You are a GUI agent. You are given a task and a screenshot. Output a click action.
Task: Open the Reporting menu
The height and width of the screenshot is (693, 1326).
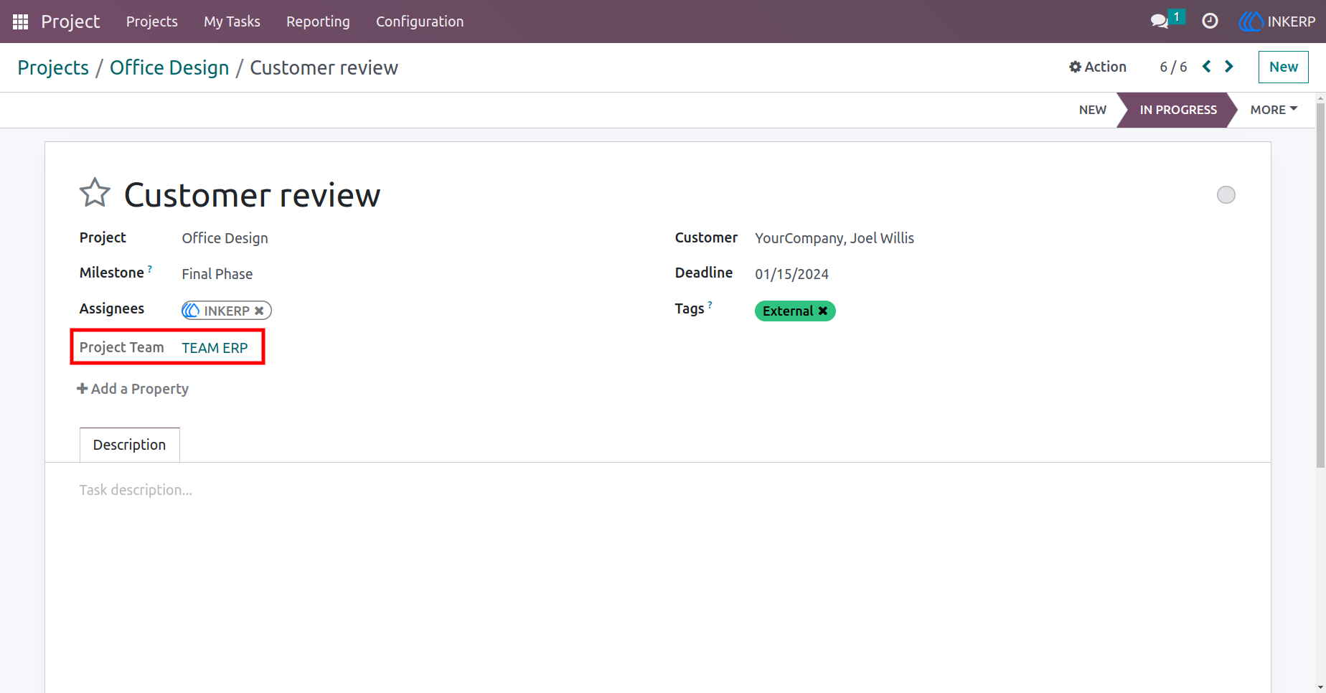pos(318,22)
